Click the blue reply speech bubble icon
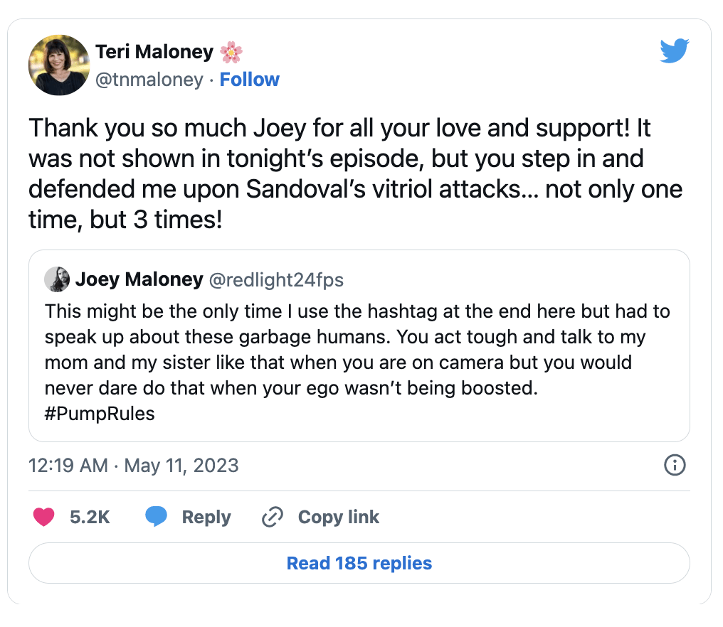Screen dimensions: 723x627 tap(156, 517)
